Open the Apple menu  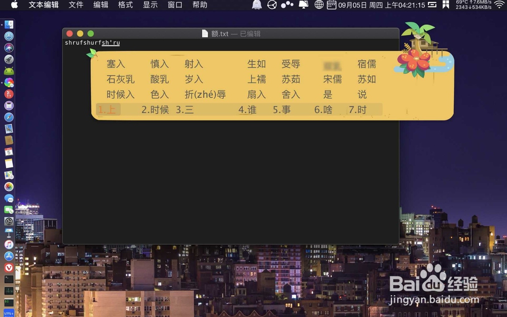pos(14,5)
